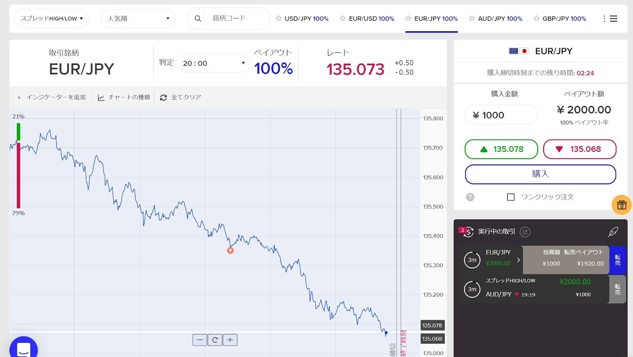Favorite USD/JPY with star icon
Image resolution: width=633 pixels, height=357 pixels.
tap(279, 18)
